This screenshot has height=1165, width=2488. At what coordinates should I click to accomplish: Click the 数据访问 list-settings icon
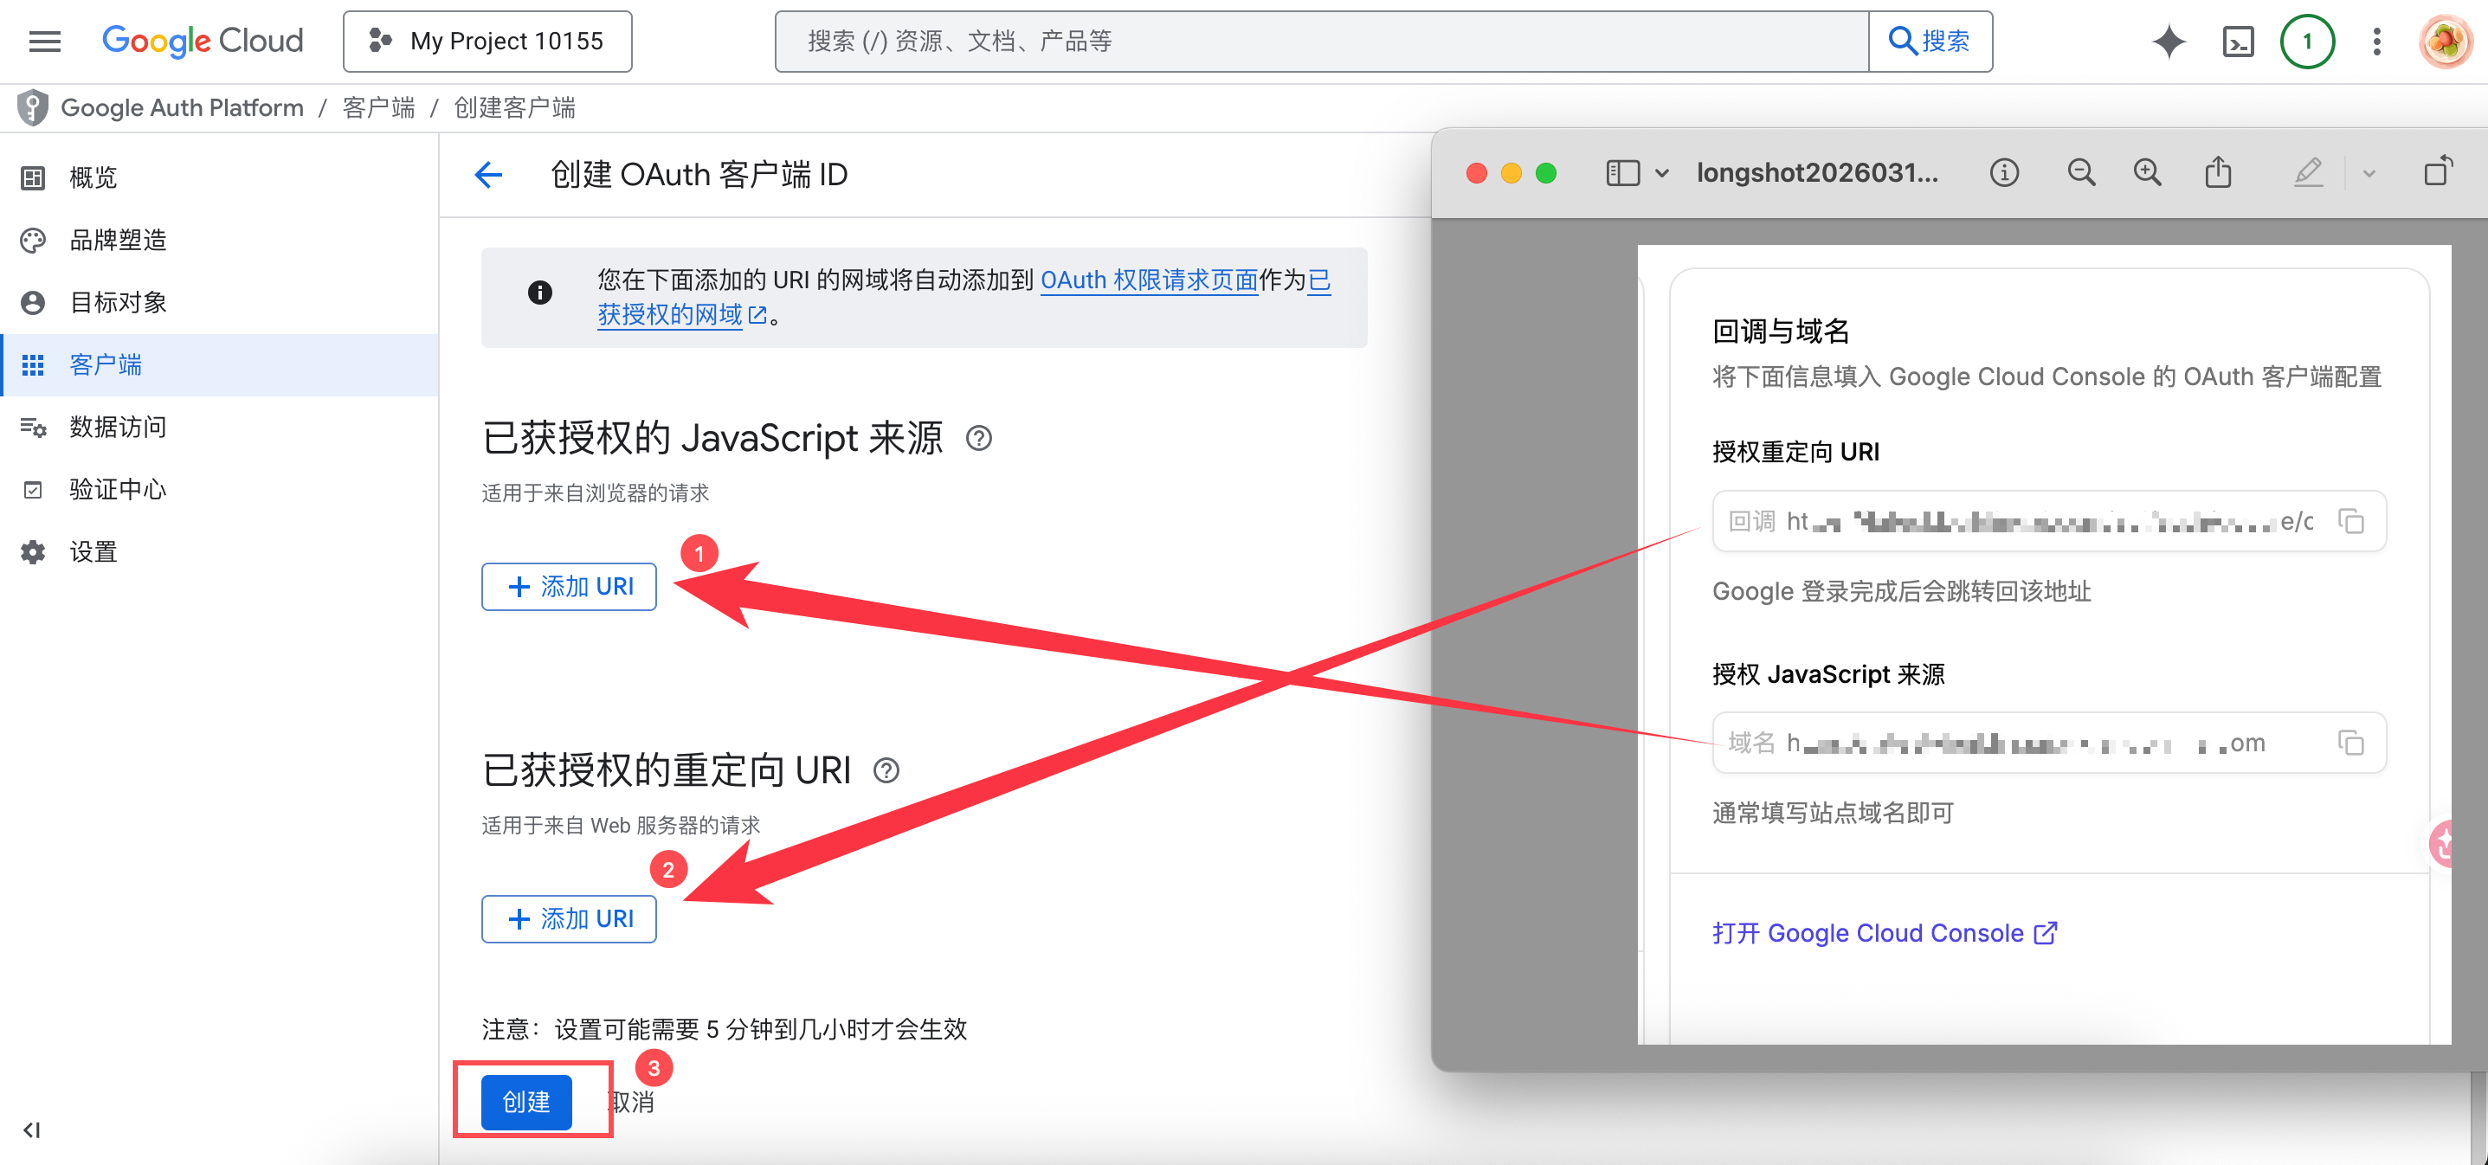[x=33, y=427]
